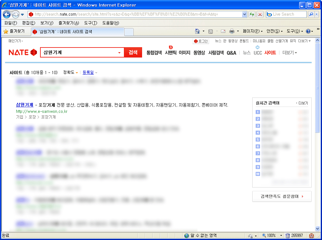Start Live Search with the magnifier icon
Image resolution: width=322 pixels, height=240 pixels.
point(311,14)
